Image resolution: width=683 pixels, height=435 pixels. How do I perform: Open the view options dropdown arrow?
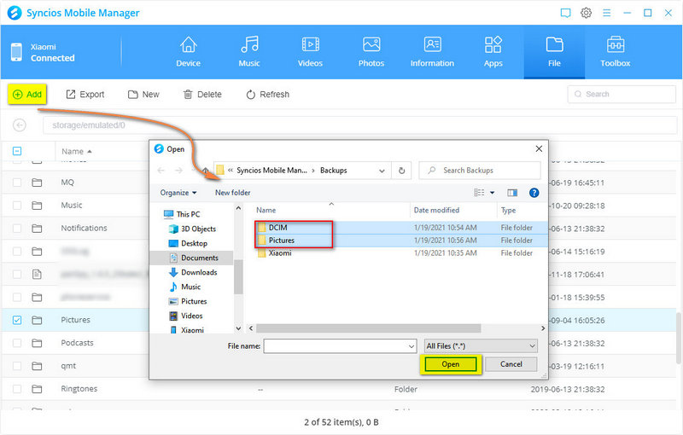pos(493,193)
